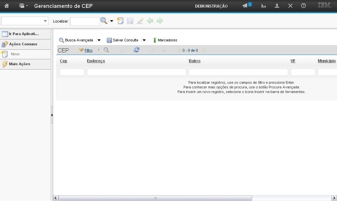
Task: Click the help question mark icon
Action: click(303, 6)
